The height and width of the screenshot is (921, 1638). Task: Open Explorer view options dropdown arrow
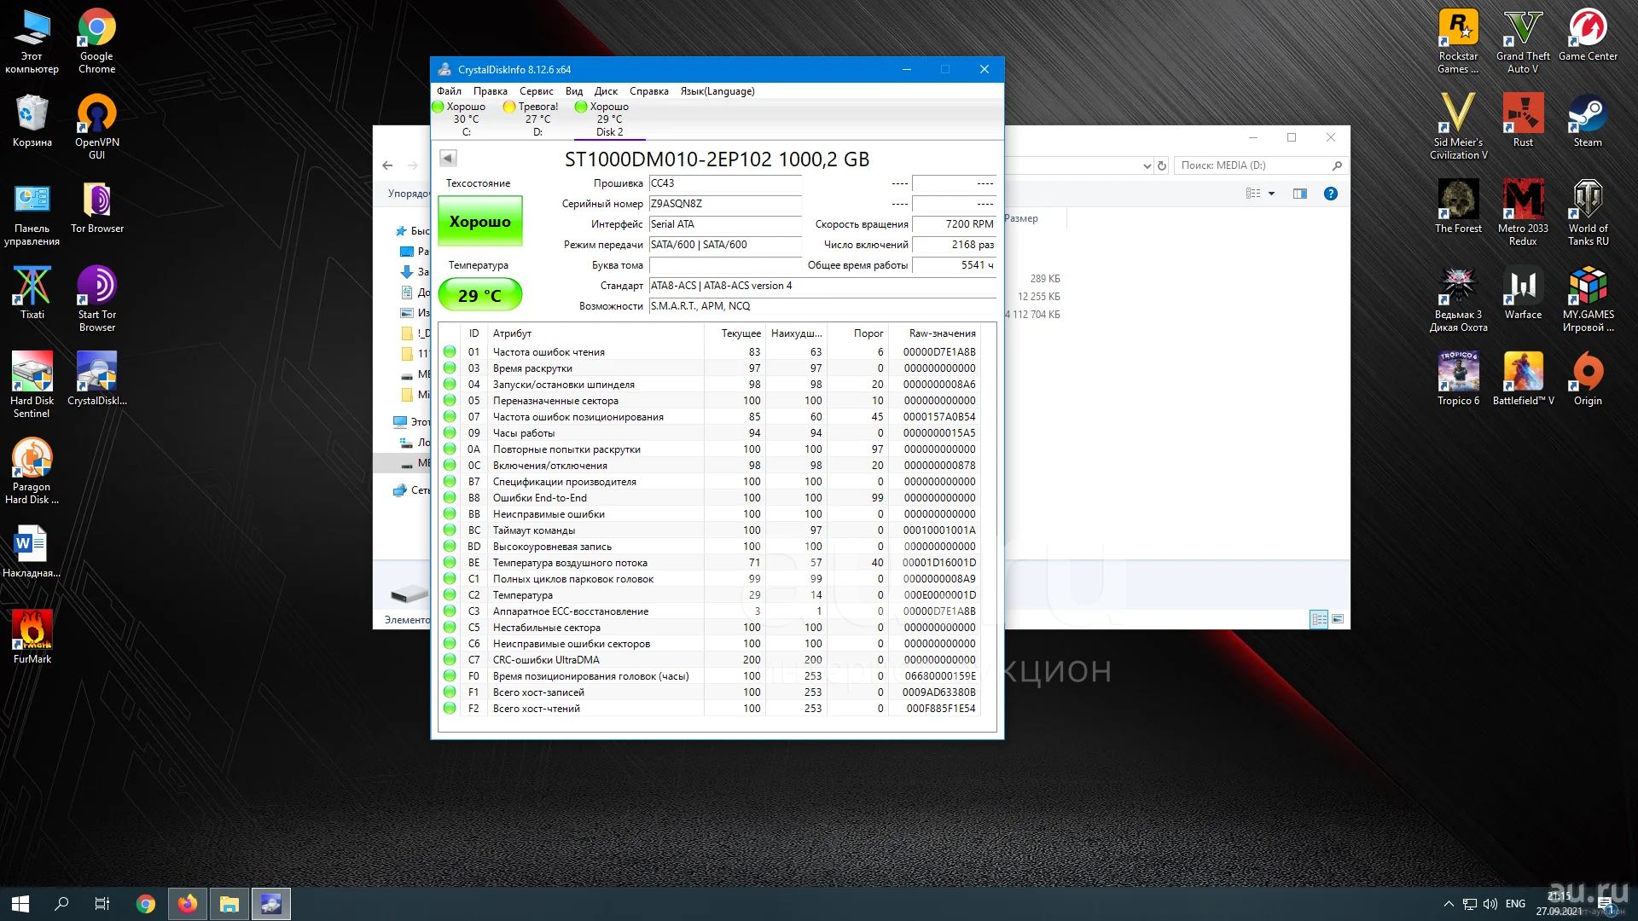coord(1271,194)
